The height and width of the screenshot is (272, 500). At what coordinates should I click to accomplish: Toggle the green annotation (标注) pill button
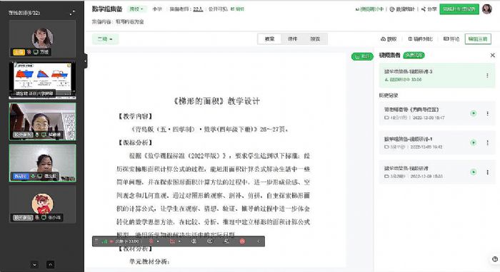362,56
